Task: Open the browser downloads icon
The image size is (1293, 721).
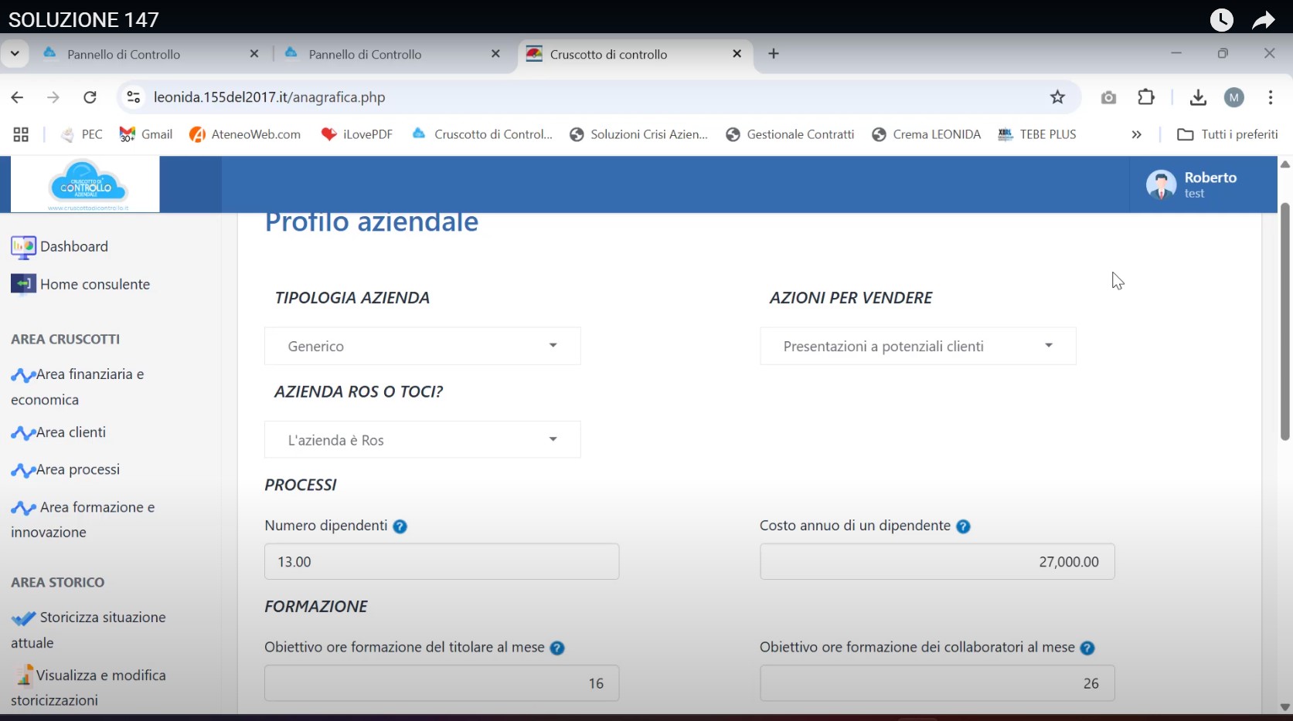Action: [x=1198, y=97]
